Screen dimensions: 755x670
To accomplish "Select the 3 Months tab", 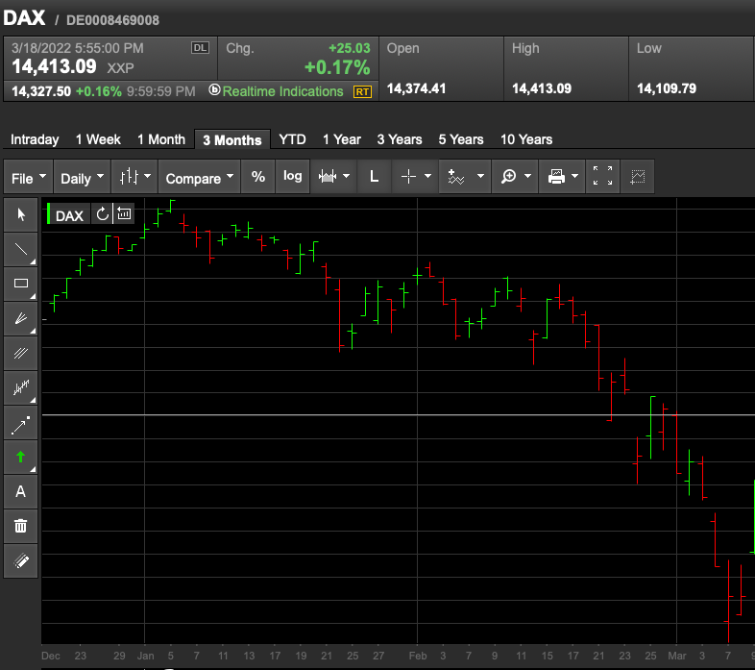I will pyautogui.click(x=232, y=140).
